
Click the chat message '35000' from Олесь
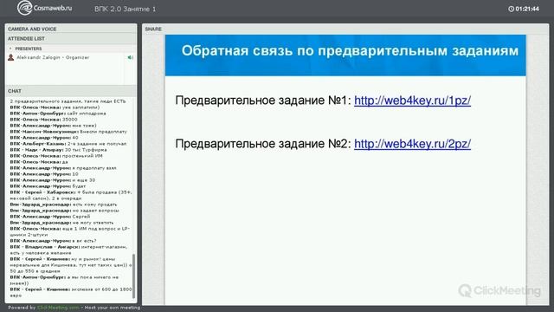point(69,120)
